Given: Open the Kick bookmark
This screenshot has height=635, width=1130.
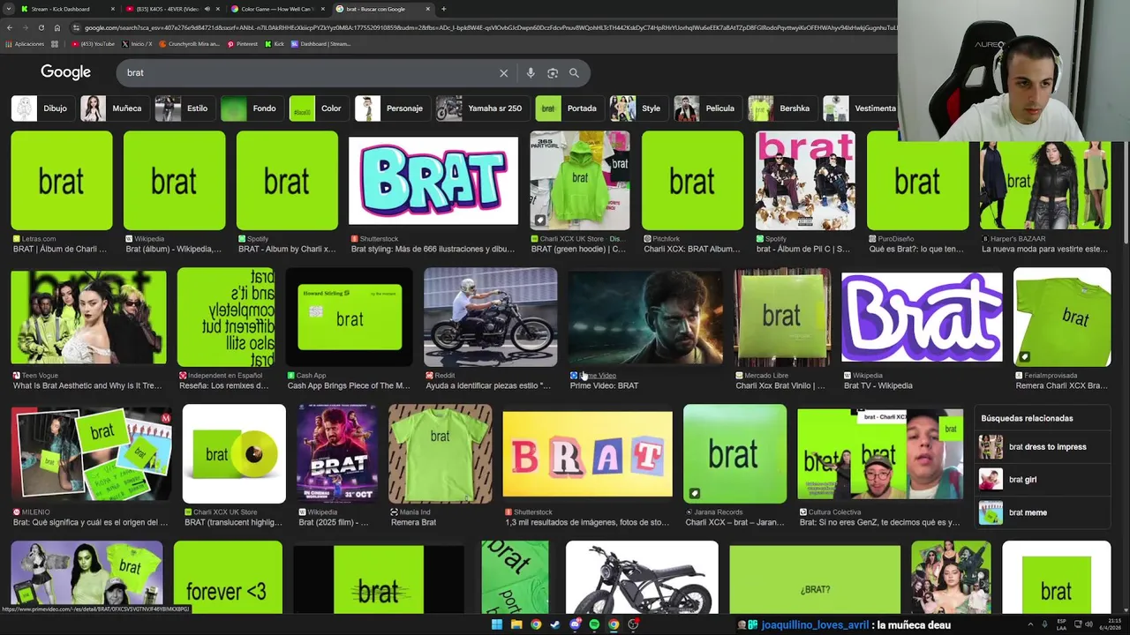Looking at the screenshot, I should (x=275, y=43).
